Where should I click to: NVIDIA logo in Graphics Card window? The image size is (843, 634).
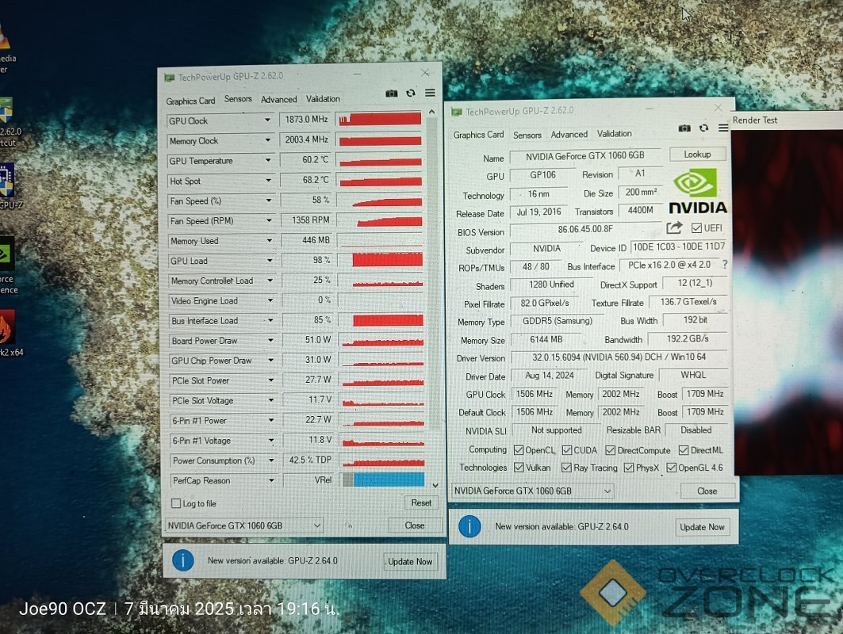click(698, 191)
